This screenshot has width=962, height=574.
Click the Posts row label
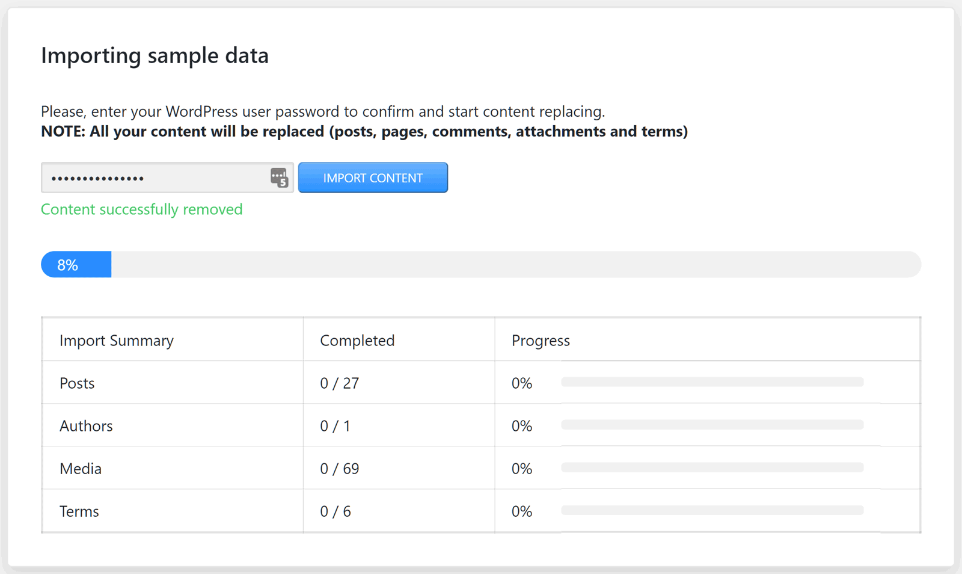(x=77, y=383)
